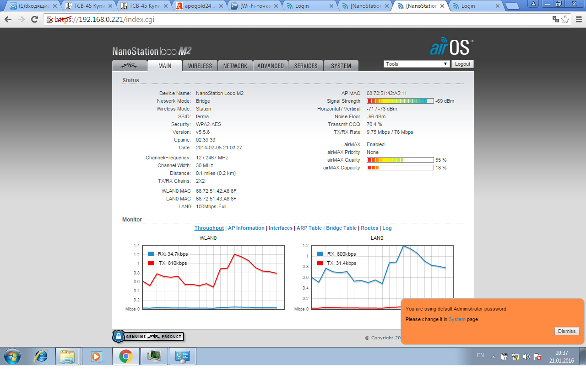Open the NETWORK tab
This screenshot has height=369, width=586.
coord(235,66)
